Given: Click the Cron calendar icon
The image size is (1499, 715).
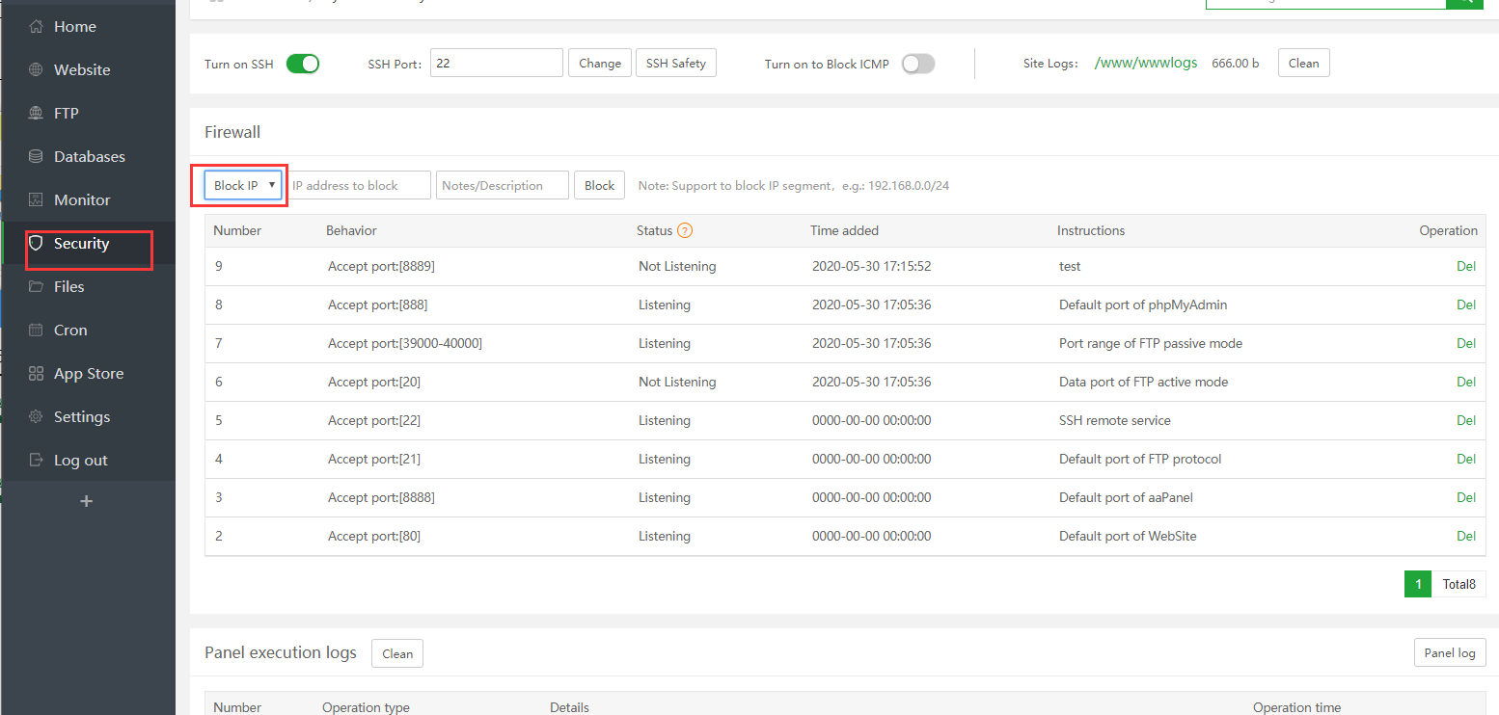Looking at the screenshot, I should pyautogui.click(x=36, y=331).
